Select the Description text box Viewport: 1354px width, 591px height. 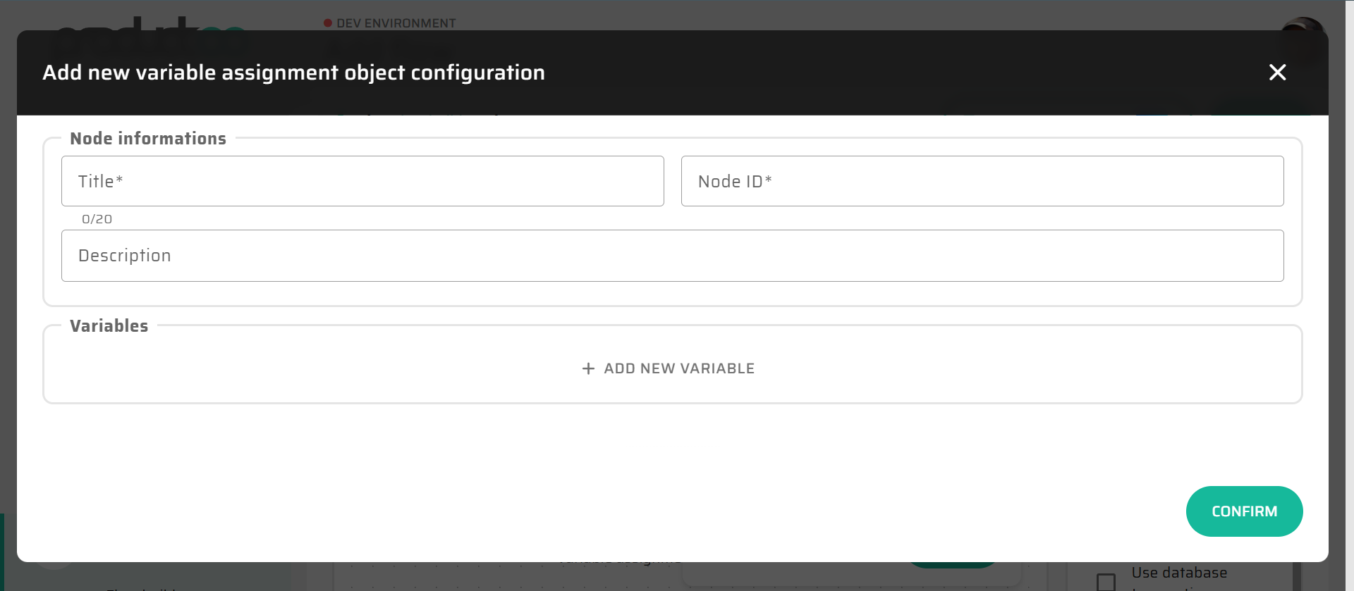(672, 256)
